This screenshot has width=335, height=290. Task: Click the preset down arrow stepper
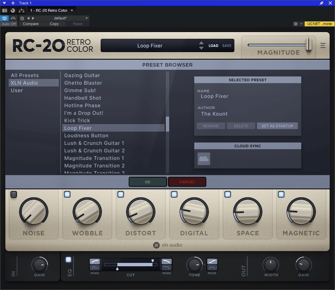tap(201, 49)
